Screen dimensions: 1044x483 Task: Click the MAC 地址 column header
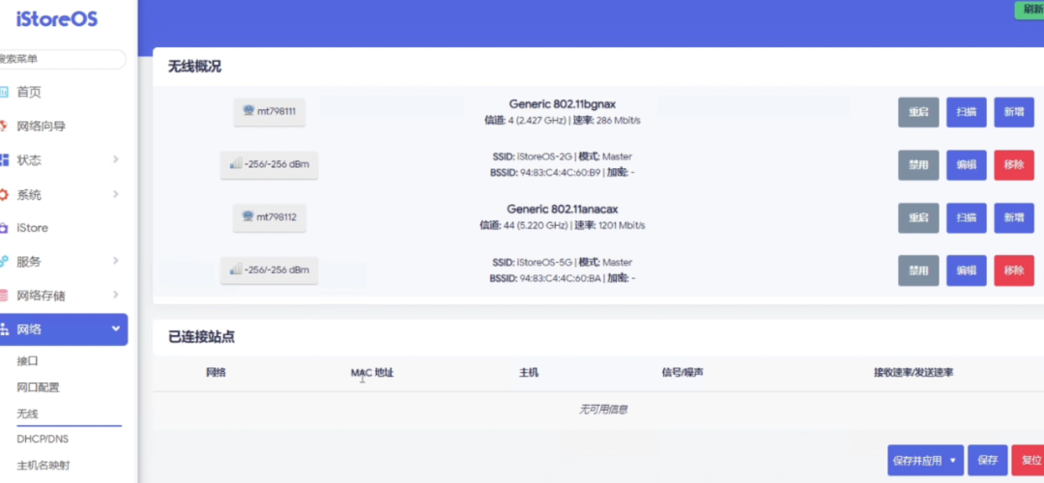pyautogui.click(x=372, y=373)
